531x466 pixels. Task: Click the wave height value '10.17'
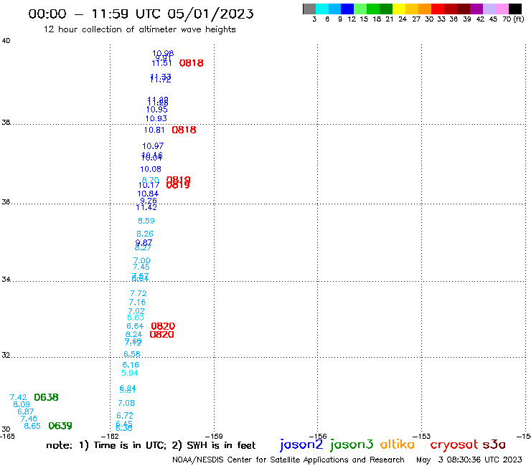pos(149,186)
